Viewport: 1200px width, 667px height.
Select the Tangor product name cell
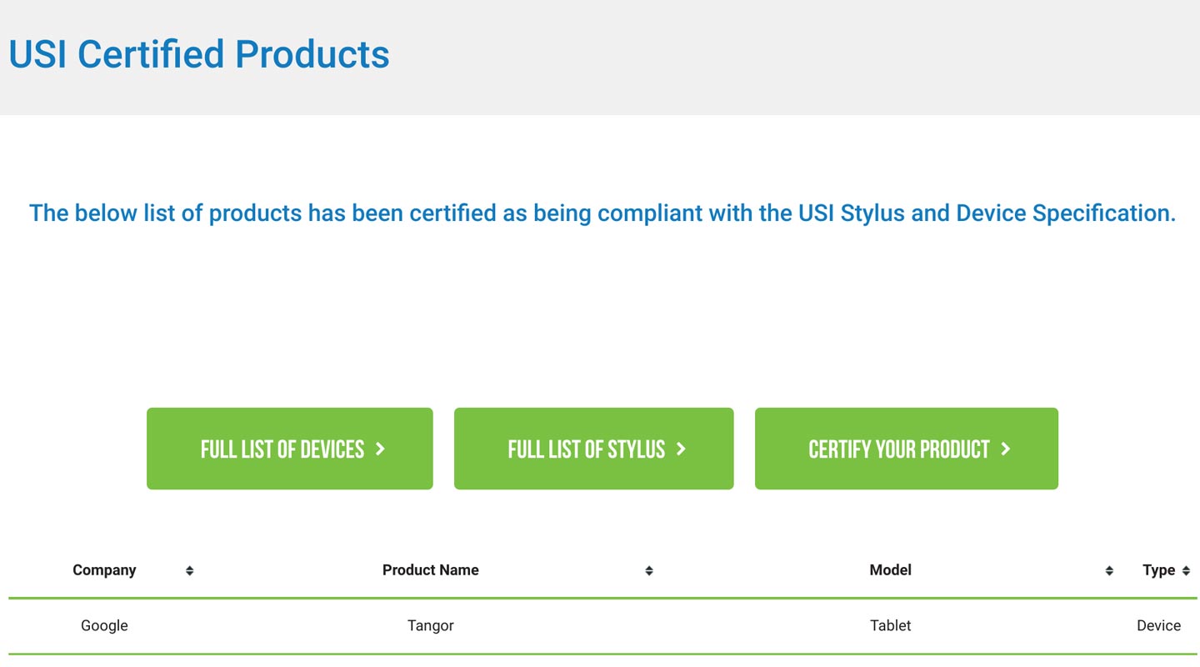coord(430,625)
